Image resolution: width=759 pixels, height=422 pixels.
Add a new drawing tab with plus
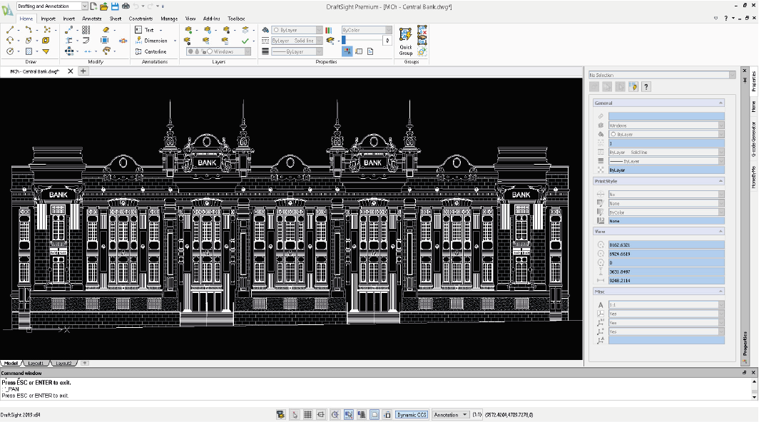click(83, 71)
